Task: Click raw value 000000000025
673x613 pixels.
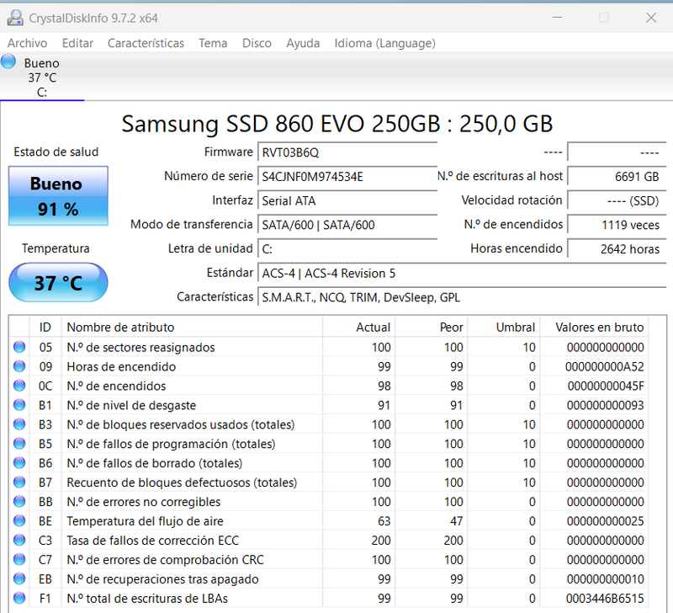Action: pyautogui.click(x=606, y=521)
